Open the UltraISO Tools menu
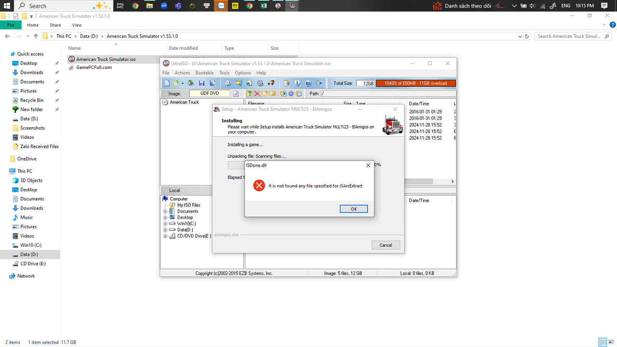 coord(224,73)
